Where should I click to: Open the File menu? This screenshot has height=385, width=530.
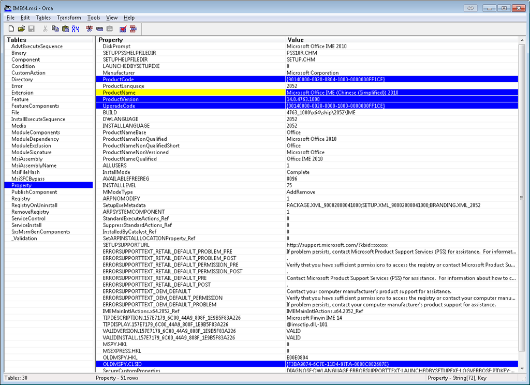[10, 18]
